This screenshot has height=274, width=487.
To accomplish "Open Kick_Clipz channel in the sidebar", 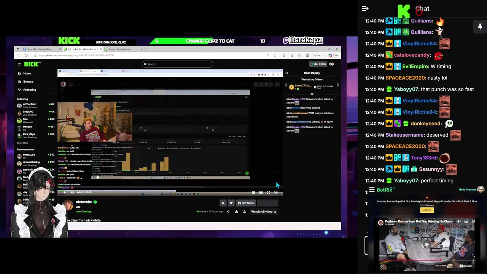I will point(36,135).
